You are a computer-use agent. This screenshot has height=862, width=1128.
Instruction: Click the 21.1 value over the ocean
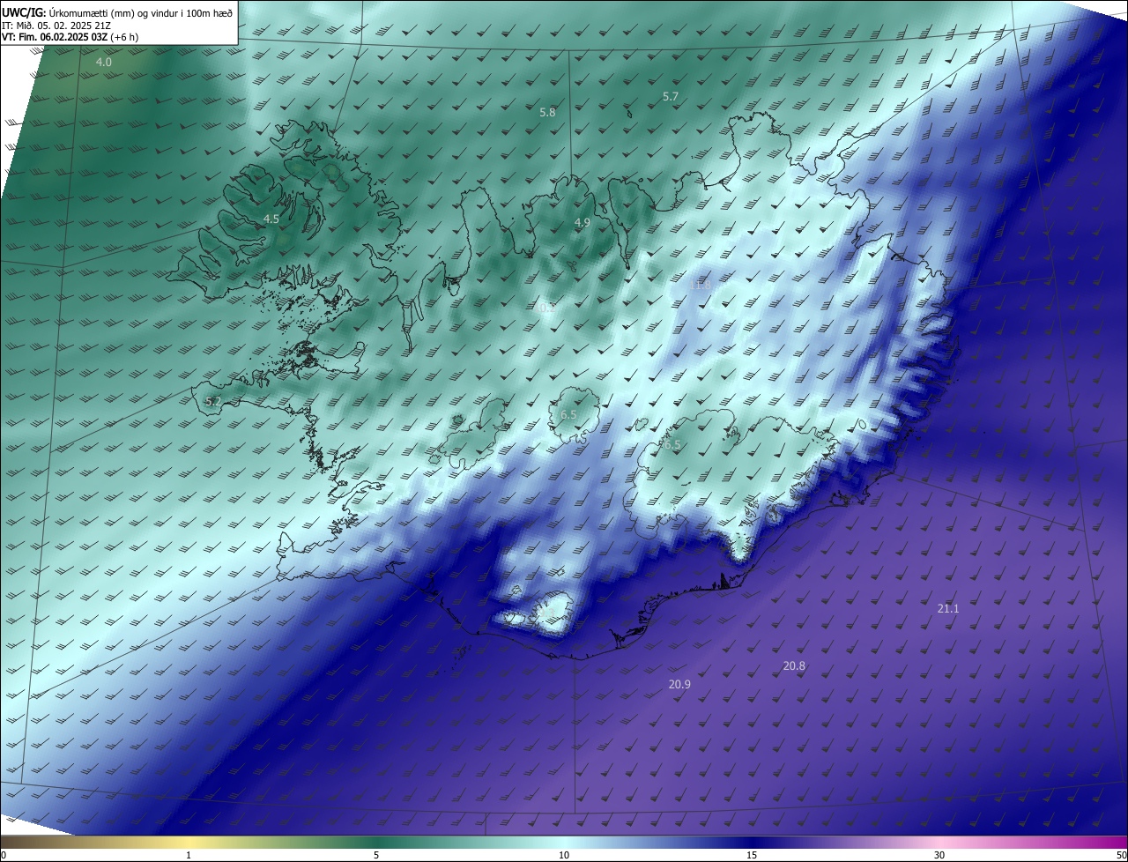pos(948,609)
